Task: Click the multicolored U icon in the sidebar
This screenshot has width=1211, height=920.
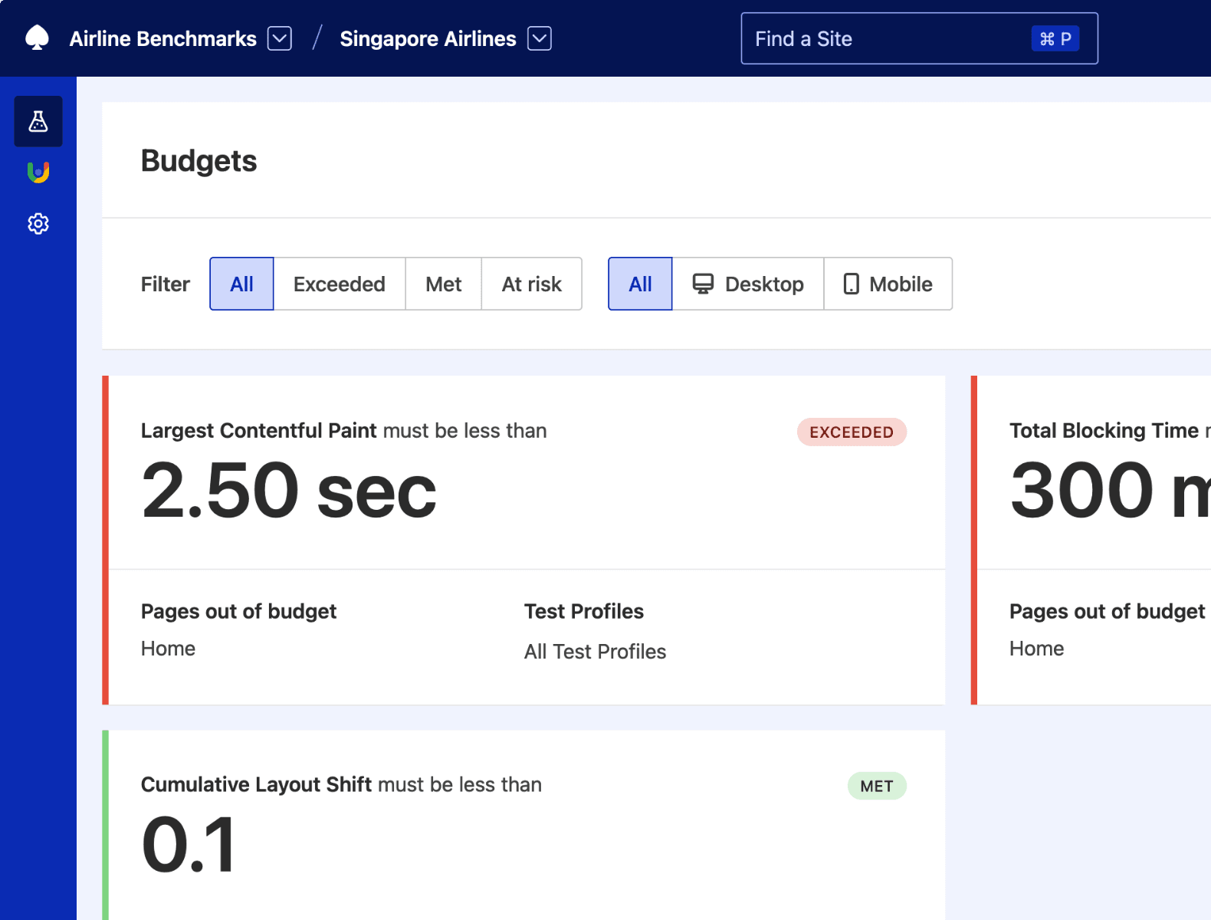Action: click(38, 172)
